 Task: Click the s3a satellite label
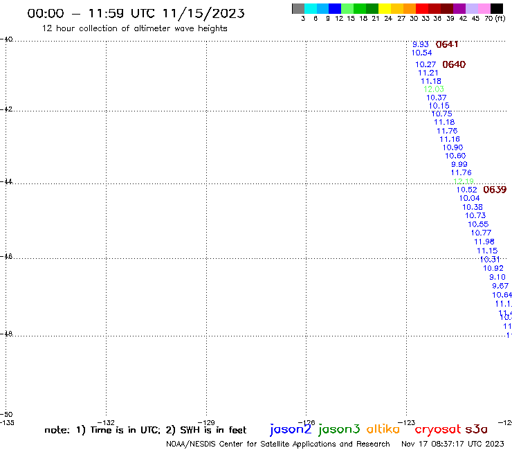(476, 429)
